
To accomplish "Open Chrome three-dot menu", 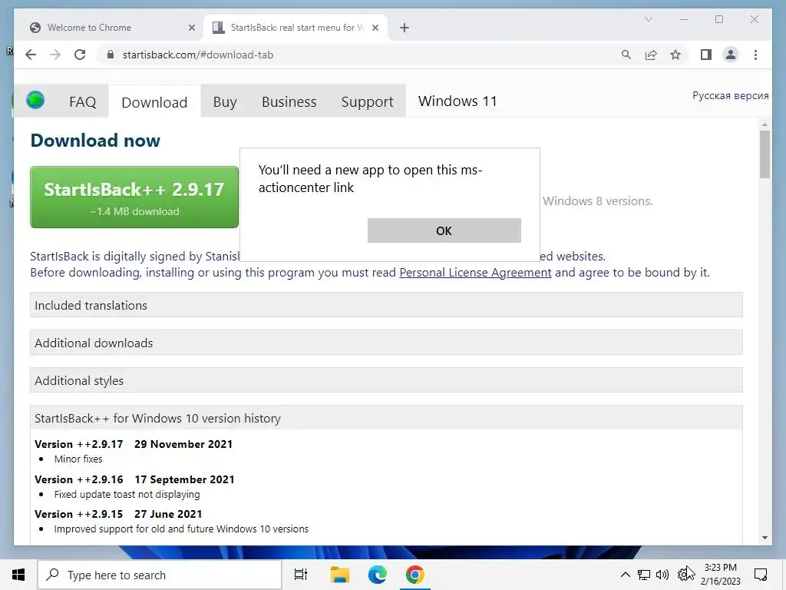I will tap(755, 55).
